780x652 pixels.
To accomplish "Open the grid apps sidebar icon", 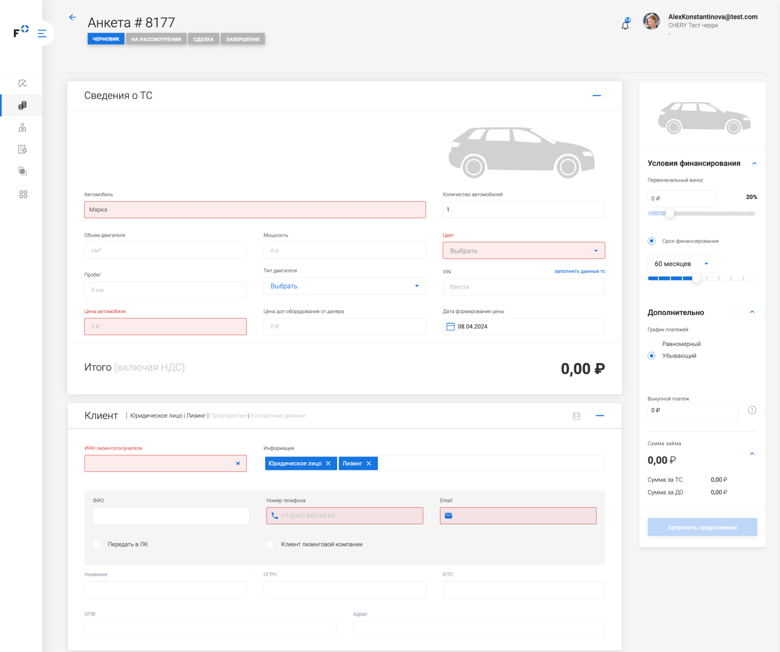I will pyautogui.click(x=23, y=194).
